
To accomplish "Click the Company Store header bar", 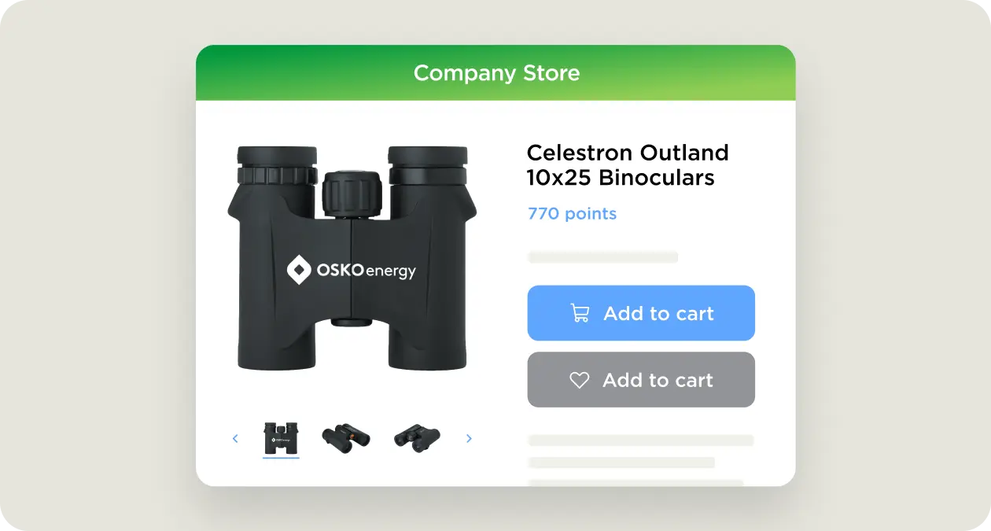I will coord(495,73).
